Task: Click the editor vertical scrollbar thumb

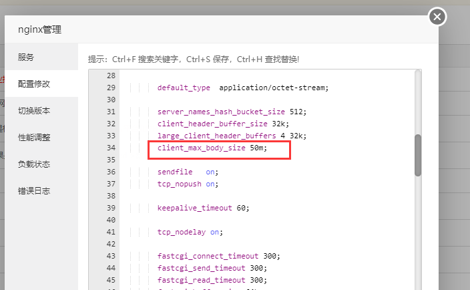Action: click(x=418, y=155)
